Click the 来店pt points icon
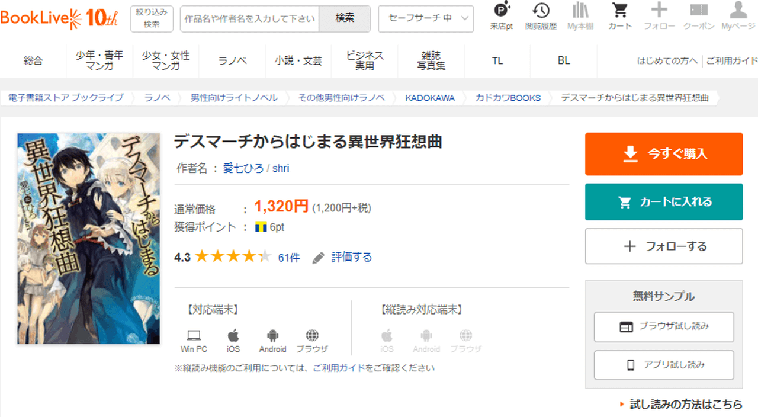Screen dimensions: 758x417 click(x=502, y=15)
